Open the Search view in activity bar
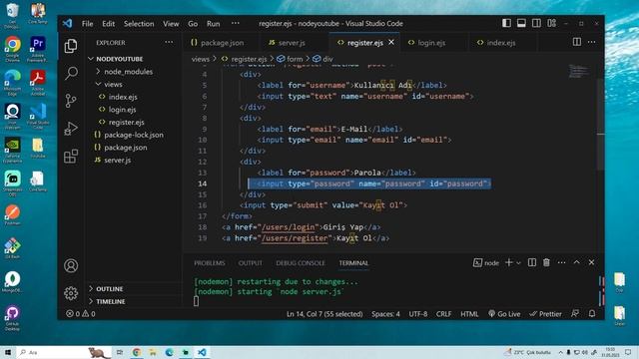Screen dimensions: 639x359 pyautogui.click(x=71, y=73)
